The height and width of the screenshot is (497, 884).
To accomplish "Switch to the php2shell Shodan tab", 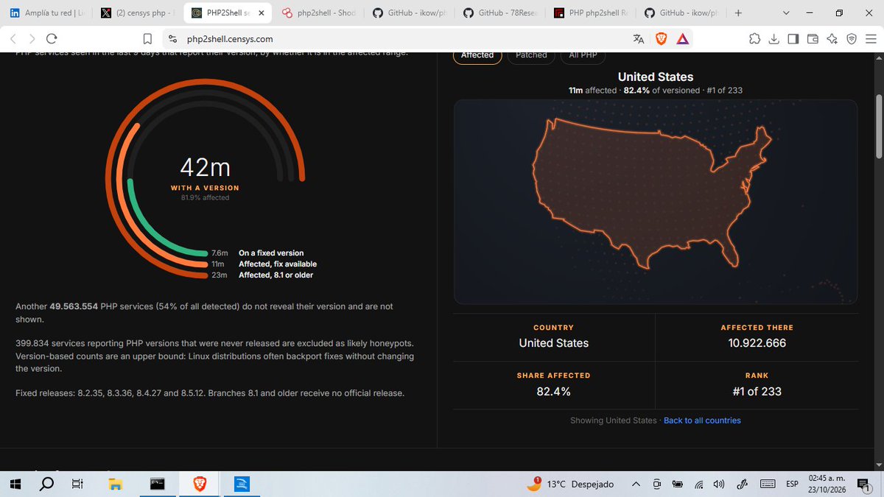I will 318,13.
